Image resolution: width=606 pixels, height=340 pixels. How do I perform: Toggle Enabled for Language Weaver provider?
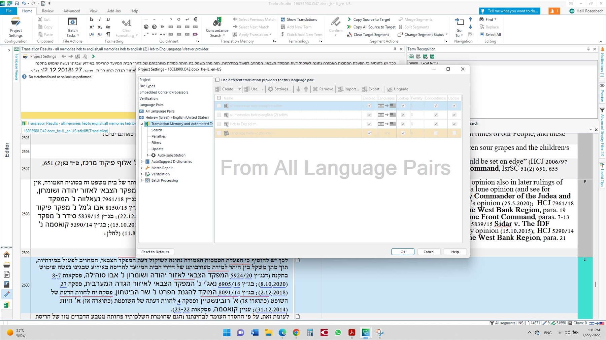point(369,133)
